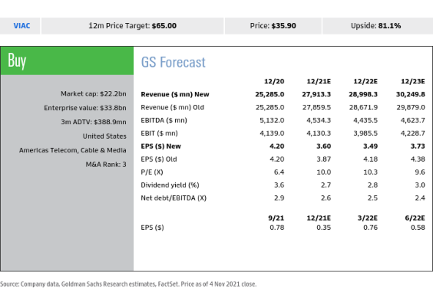433x288 pixels.
Task: Click the United States country label
Action: tap(104, 136)
